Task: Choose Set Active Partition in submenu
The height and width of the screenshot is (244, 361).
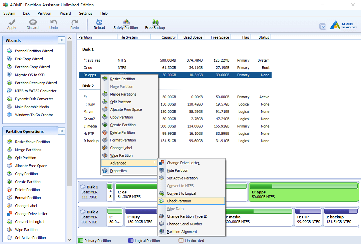Action: (x=191, y=178)
